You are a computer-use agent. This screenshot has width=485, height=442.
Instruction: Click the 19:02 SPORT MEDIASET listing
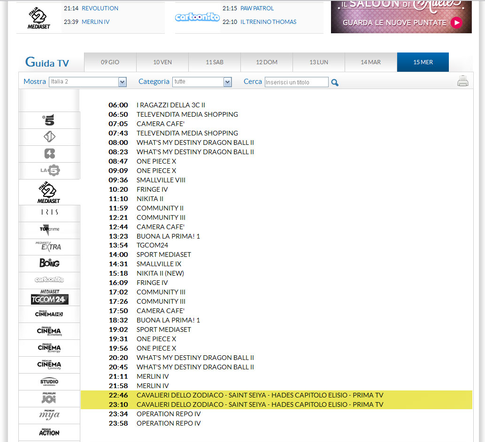point(164,330)
